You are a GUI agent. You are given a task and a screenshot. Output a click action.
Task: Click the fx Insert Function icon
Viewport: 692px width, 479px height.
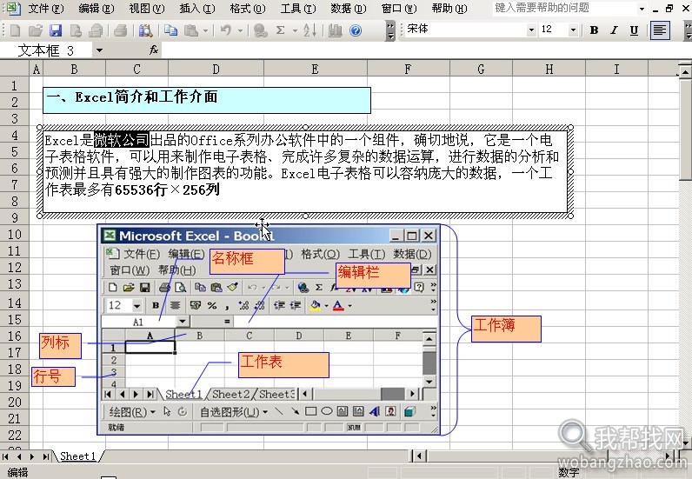pos(154,50)
